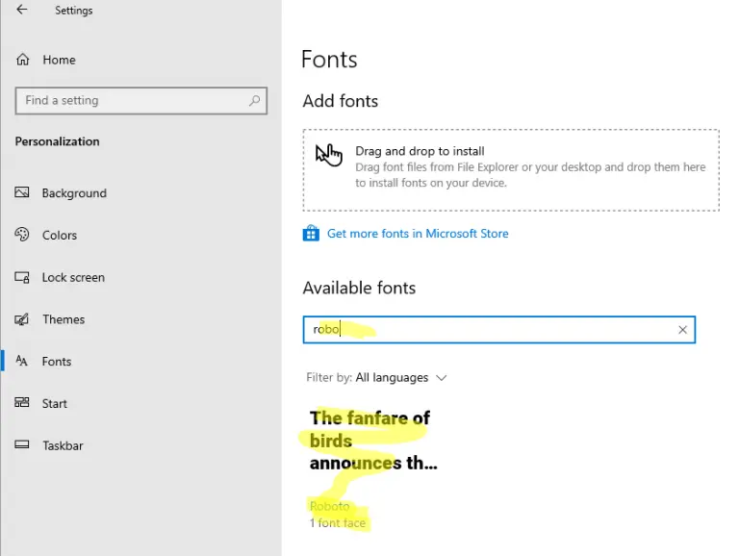This screenshot has width=739, height=556.
Task: Click the drag and drop install area
Action: (511, 170)
